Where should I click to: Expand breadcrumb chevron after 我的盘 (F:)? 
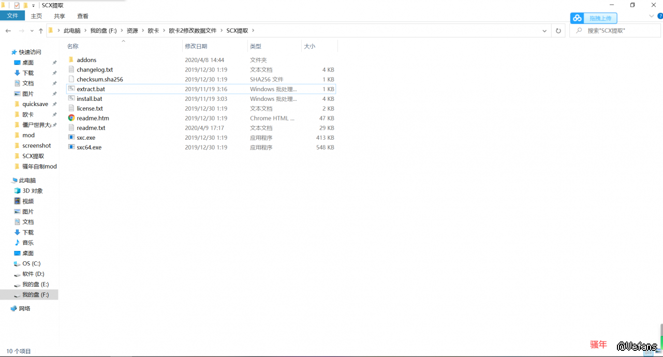coord(122,31)
